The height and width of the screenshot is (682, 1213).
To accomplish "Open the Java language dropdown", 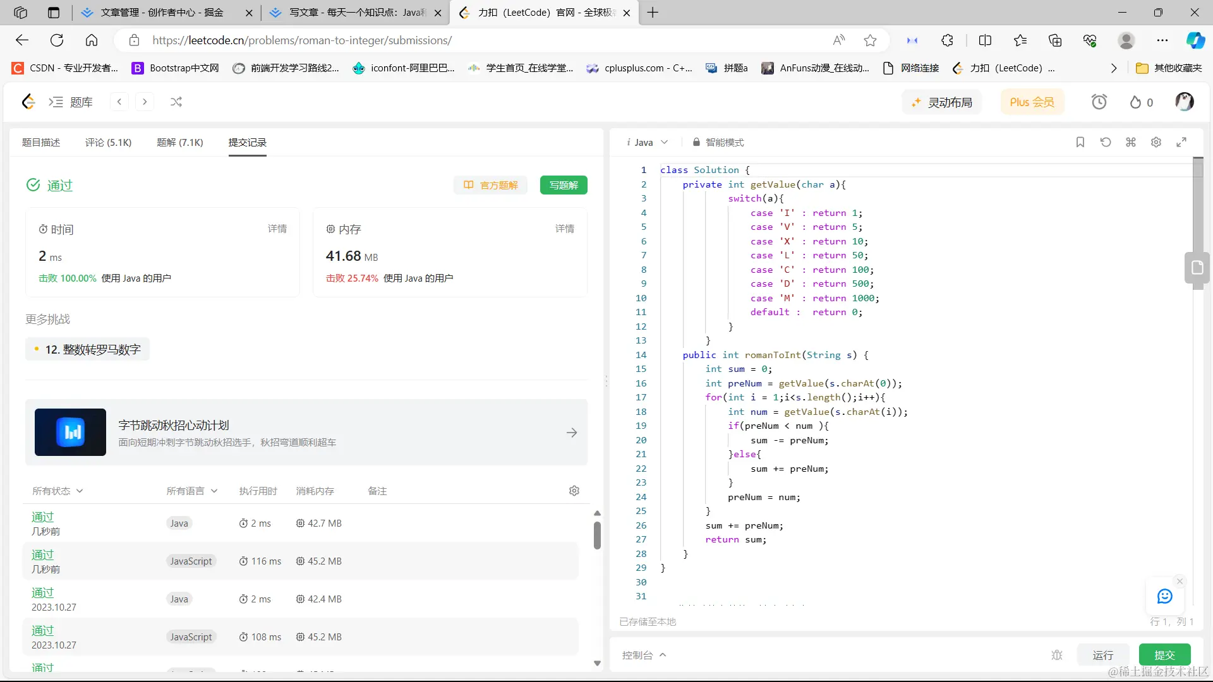I will [648, 143].
